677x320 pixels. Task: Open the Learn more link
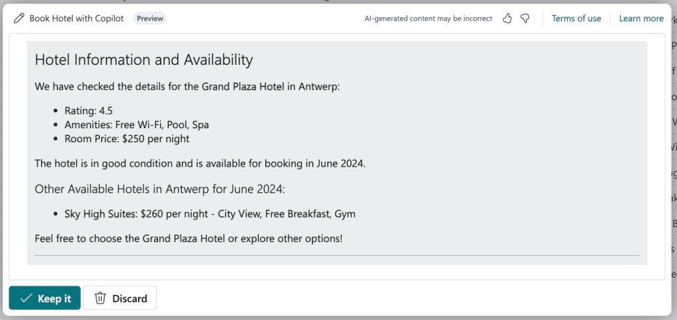pyautogui.click(x=641, y=19)
